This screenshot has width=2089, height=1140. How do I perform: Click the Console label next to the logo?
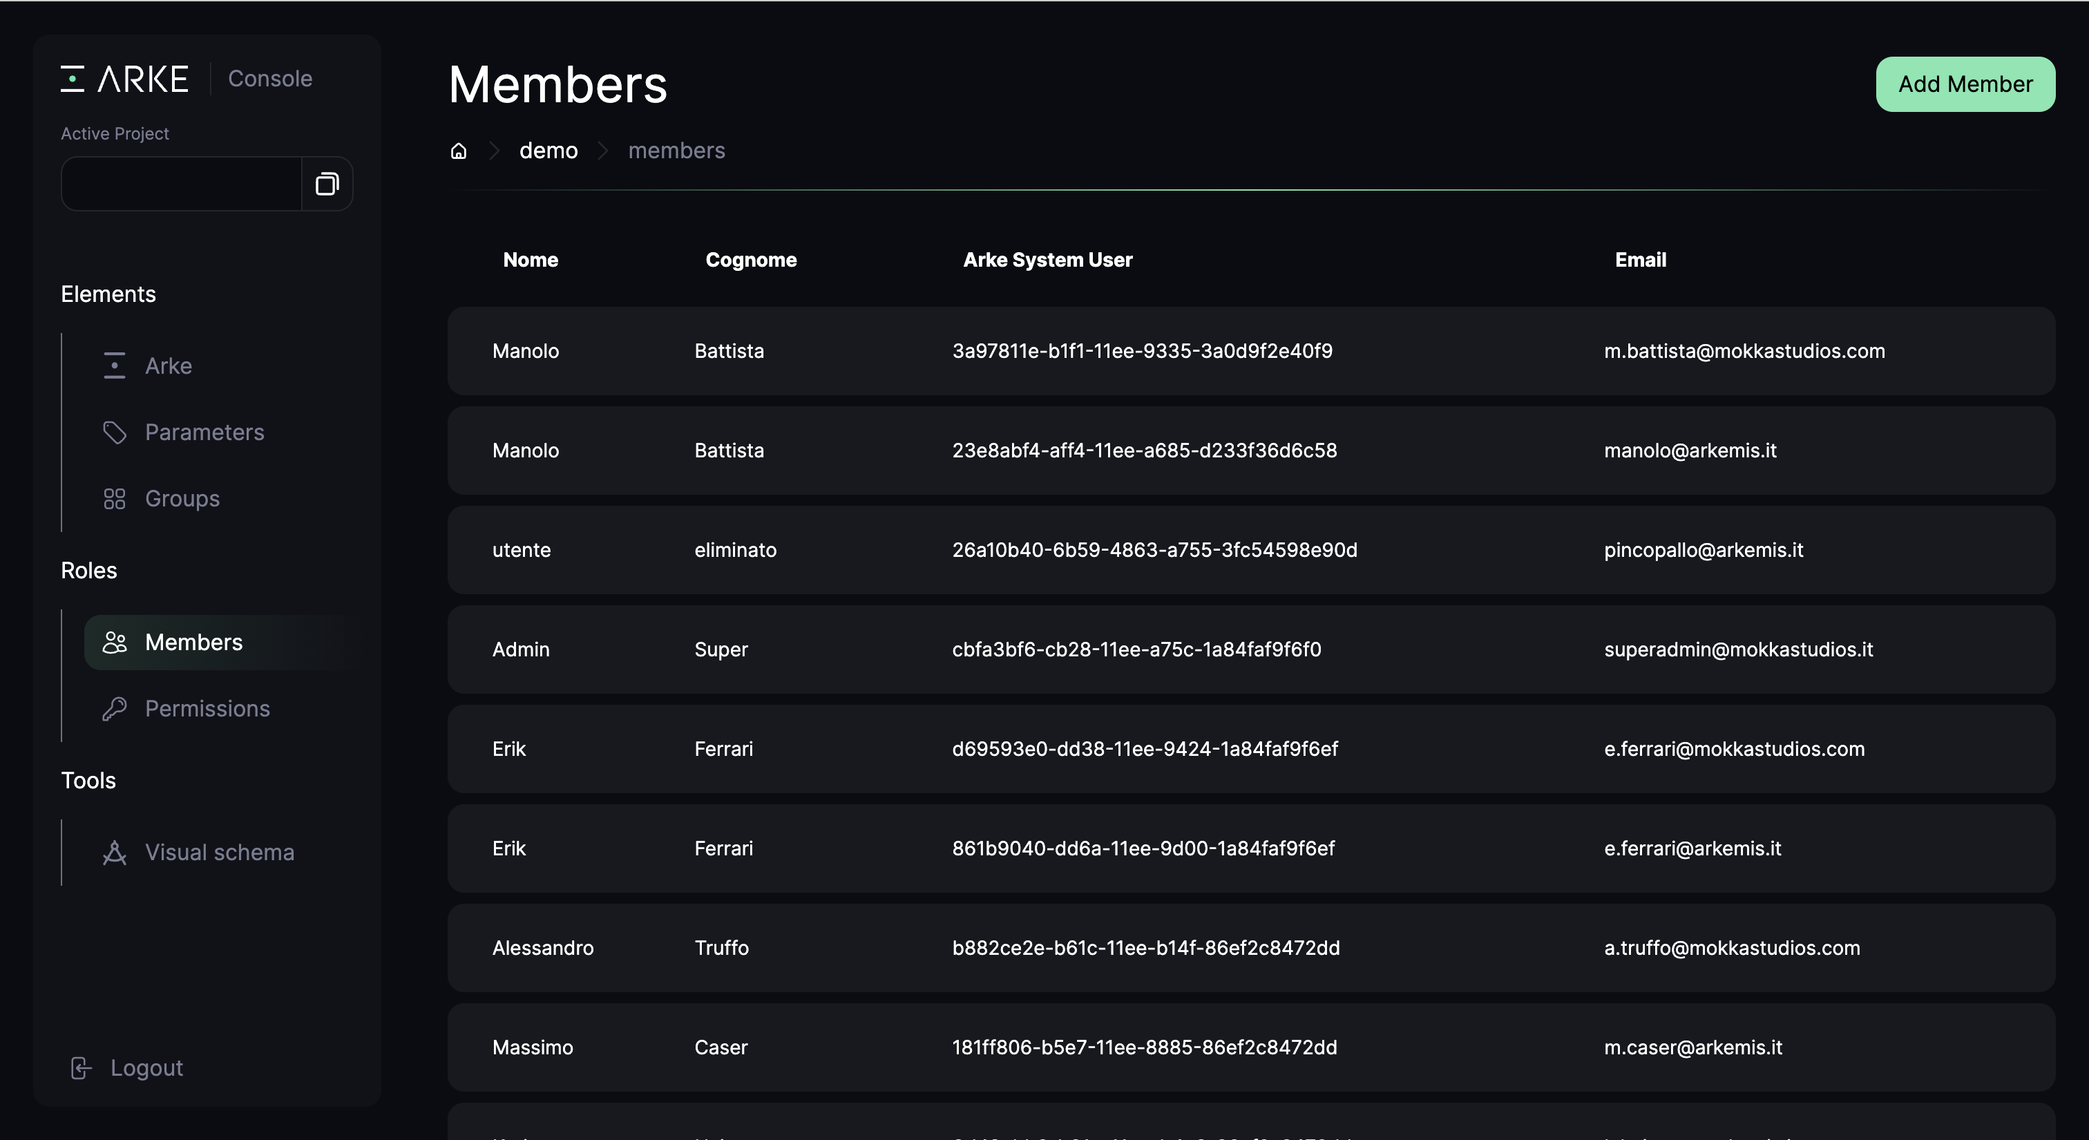tap(270, 78)
